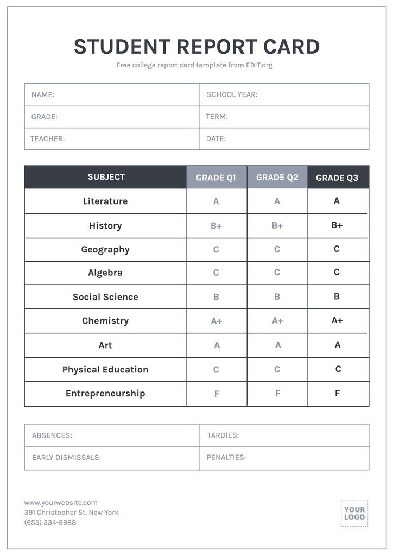Click the History Q2 grade B+
This screenshot has width=393, height=556.
pos(277,226)
